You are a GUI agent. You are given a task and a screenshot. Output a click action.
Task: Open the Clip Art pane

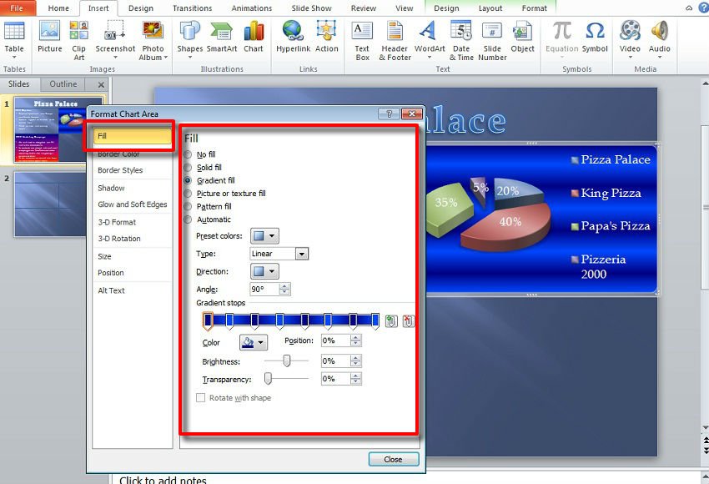click(78, 40)
